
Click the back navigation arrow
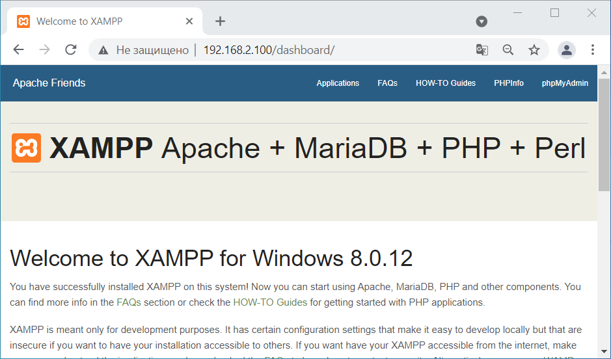tap(18, 49)
